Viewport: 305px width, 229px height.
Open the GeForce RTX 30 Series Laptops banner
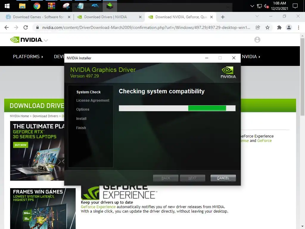37,151
